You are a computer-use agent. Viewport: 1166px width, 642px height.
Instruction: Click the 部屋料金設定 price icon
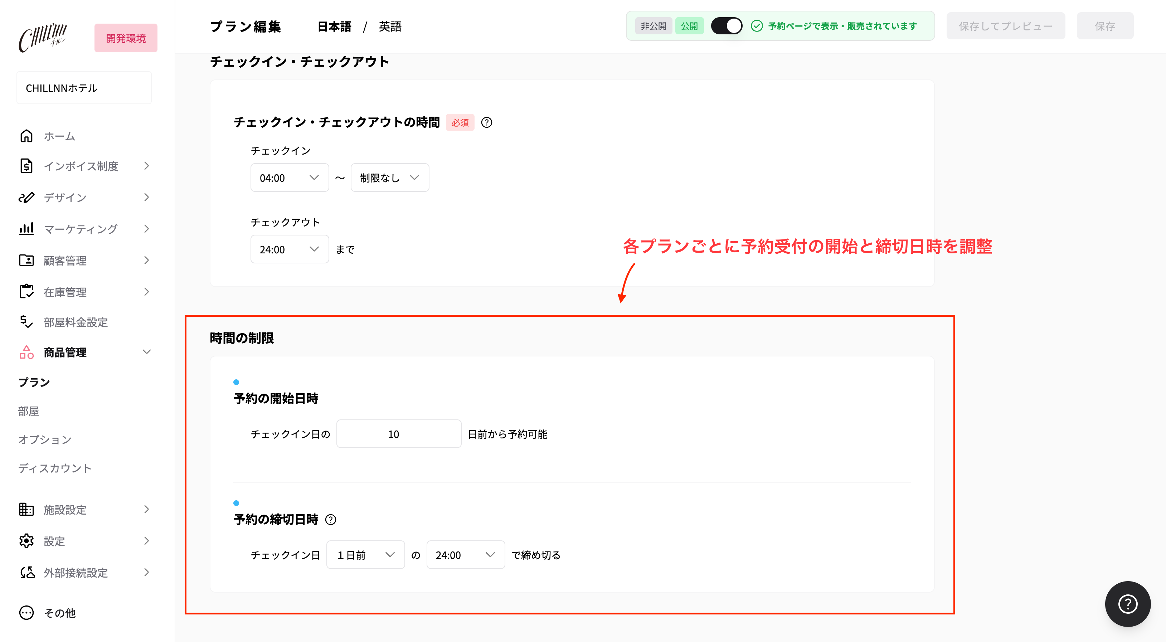tap(26, 322)
